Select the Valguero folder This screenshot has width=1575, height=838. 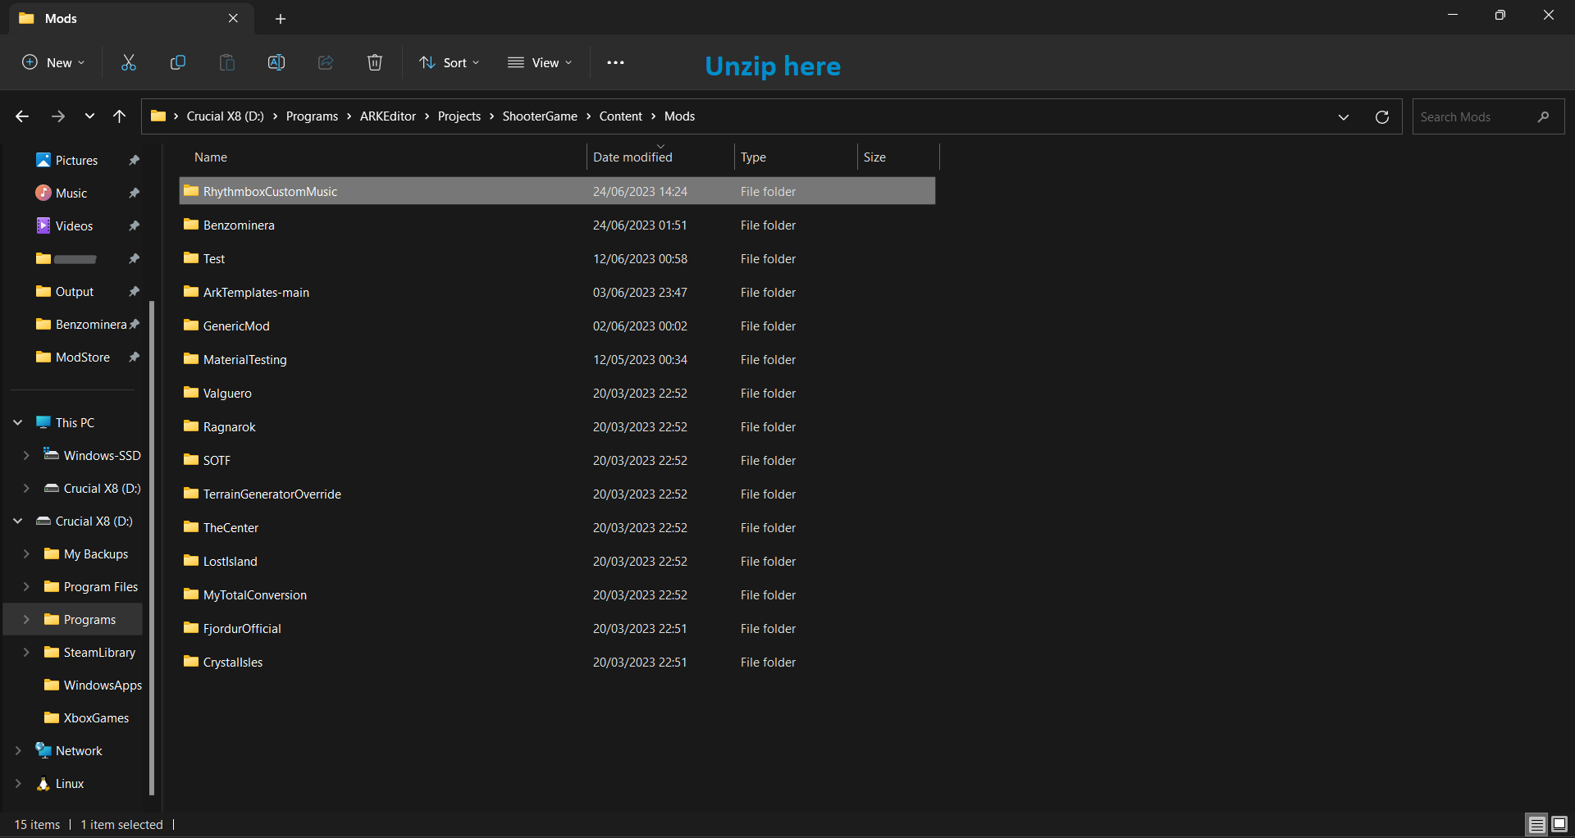(557, 393)
